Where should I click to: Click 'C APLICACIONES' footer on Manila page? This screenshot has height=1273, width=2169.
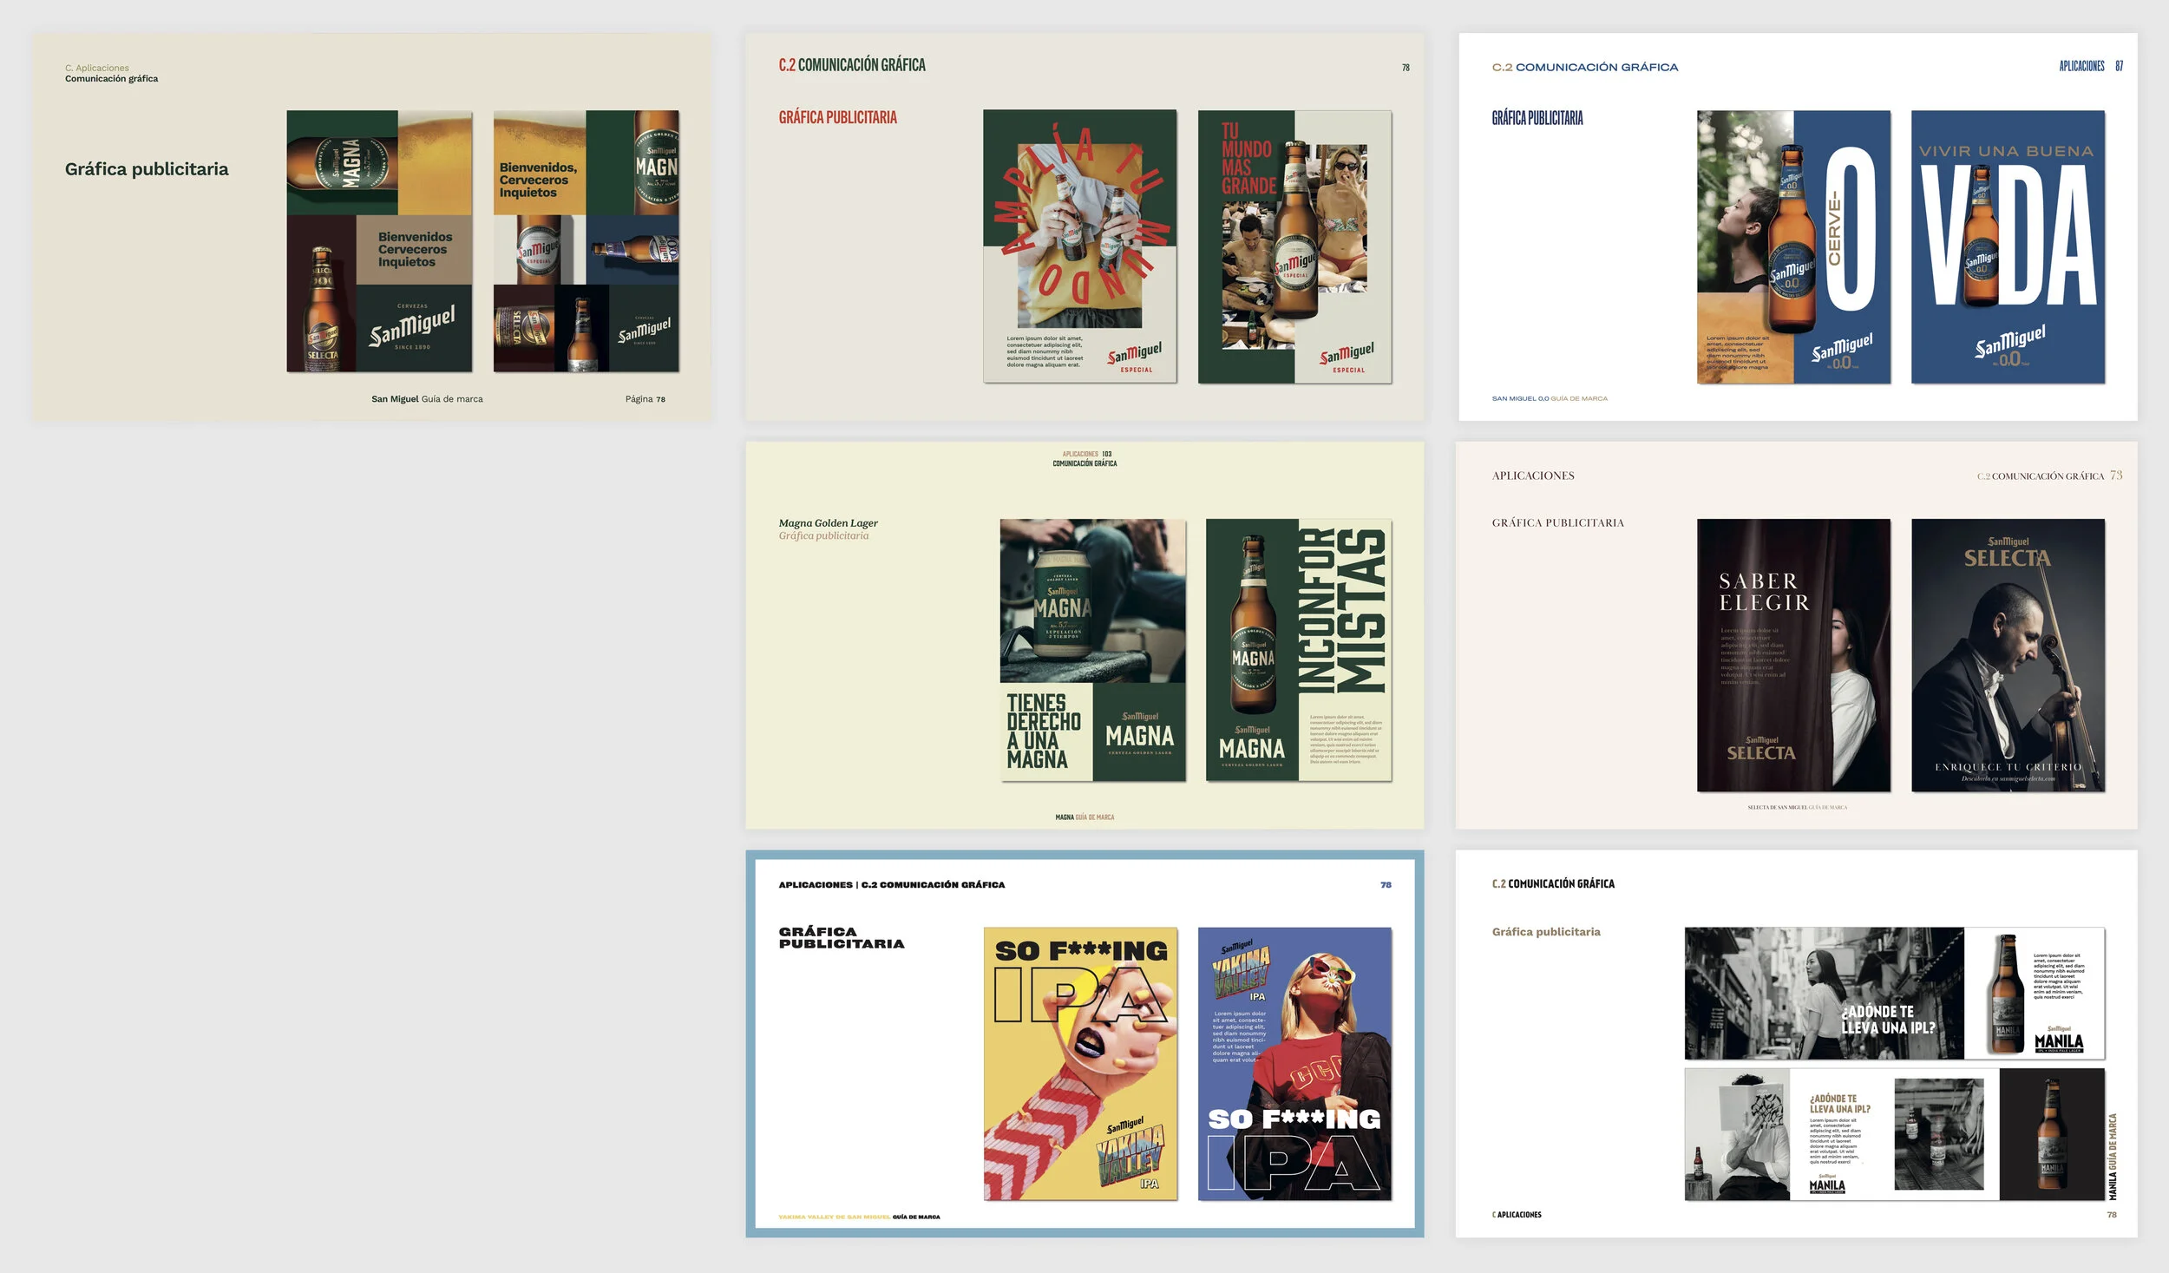1517,1215
